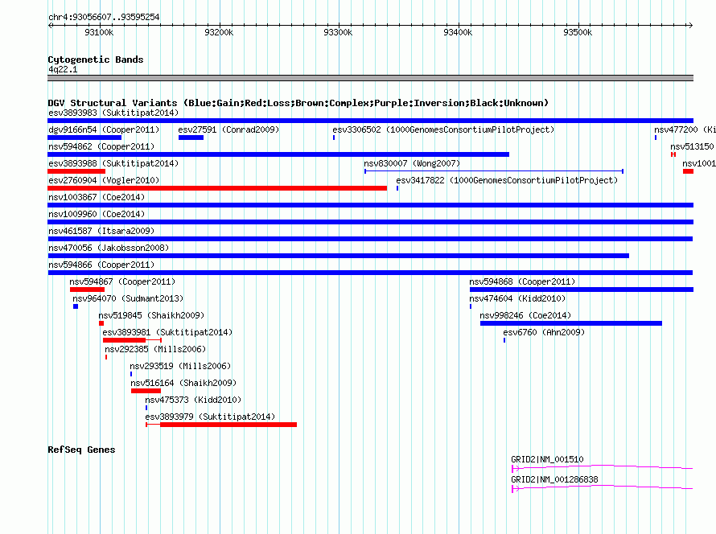Click the 4q22.1 band label
This screenshot has height=534, width=716.
[63, 69]
